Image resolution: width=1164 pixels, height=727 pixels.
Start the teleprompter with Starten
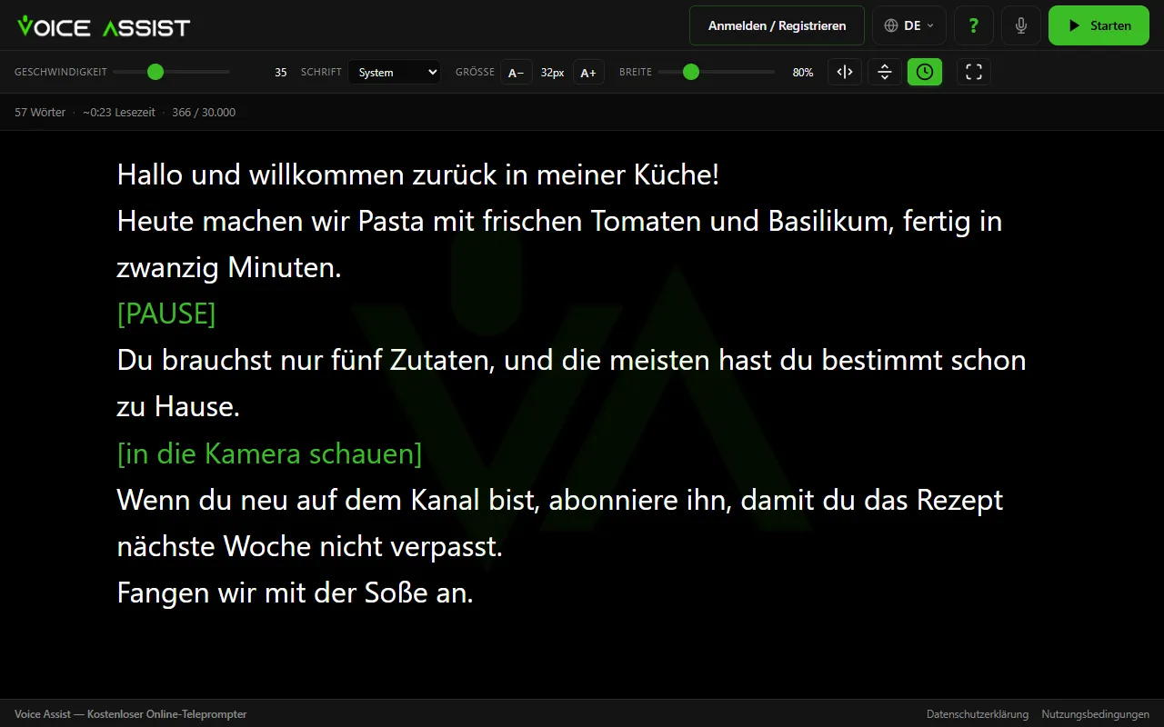tap(1099, 25)
